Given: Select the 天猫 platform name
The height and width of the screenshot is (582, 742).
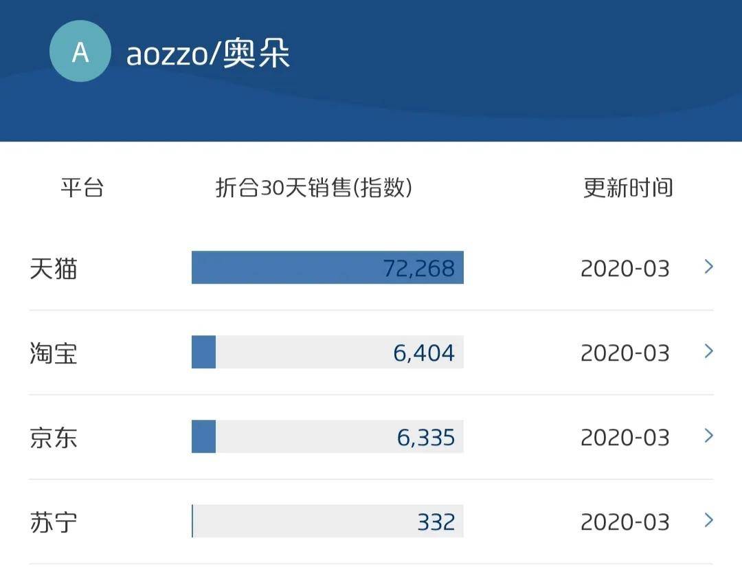Looking at the screenshot, I should click(54, 268).
